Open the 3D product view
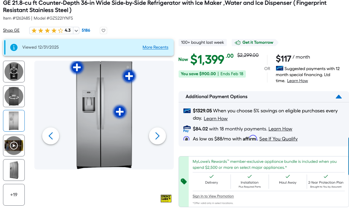This screenshot has width=349, height=212. tap(14, 72)
